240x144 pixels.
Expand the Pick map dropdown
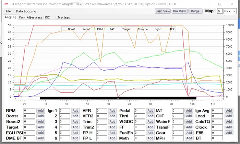pos(230,11)
